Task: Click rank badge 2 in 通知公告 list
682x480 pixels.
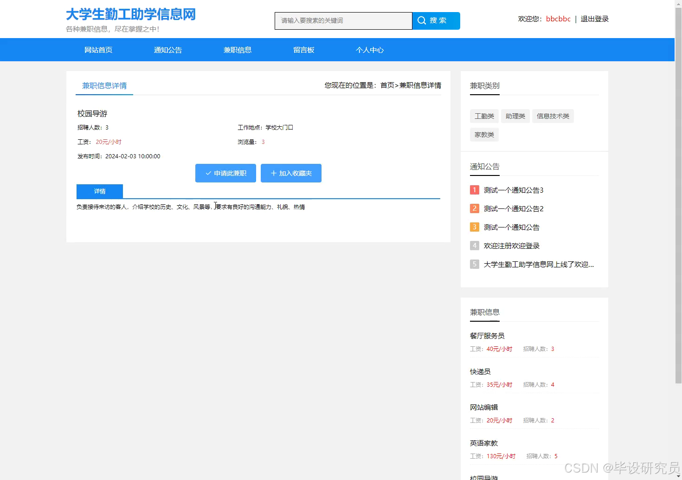Action: 475,208
